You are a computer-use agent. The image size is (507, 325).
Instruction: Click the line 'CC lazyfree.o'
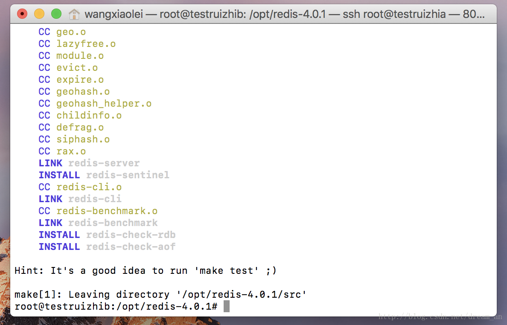pyautogui.click(x=77, y=44)
